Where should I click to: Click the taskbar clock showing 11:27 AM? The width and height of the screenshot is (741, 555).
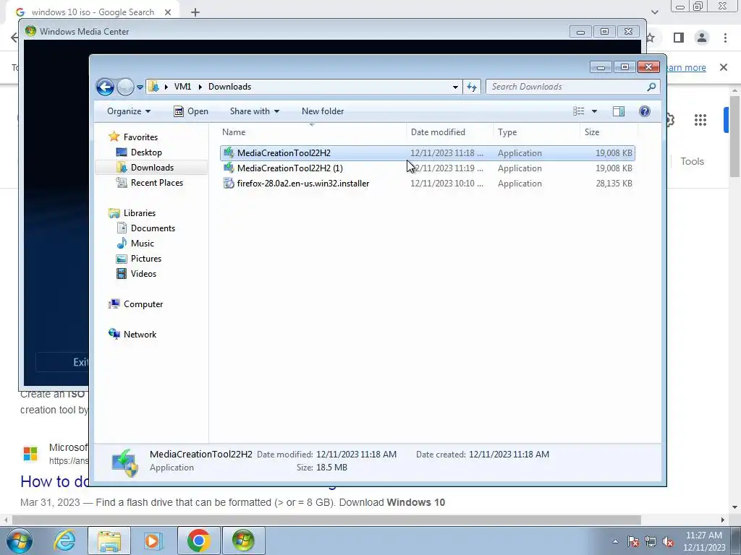(703, 541)
